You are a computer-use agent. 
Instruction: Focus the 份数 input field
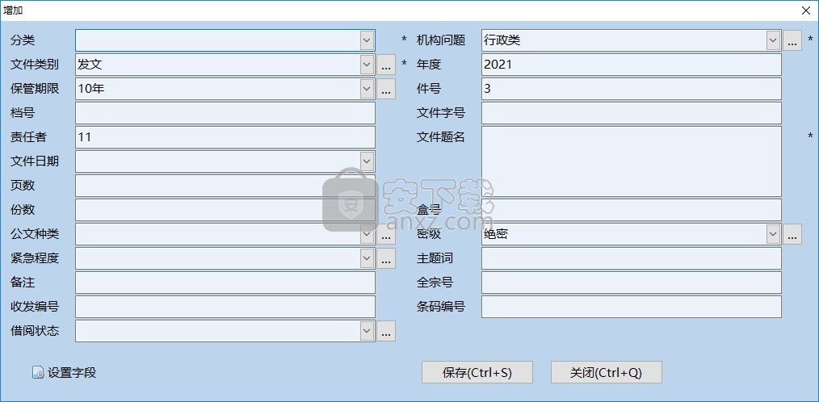(x=225, y=209)
